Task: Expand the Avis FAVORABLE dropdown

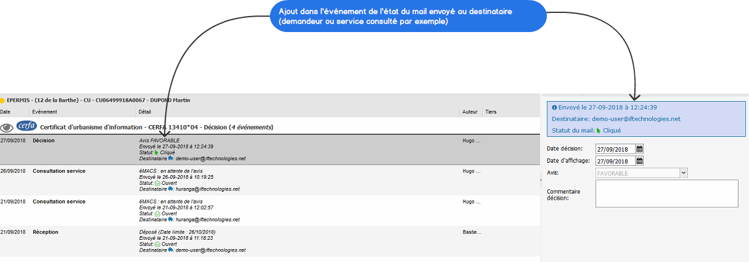Action: (x=683, y=173)
